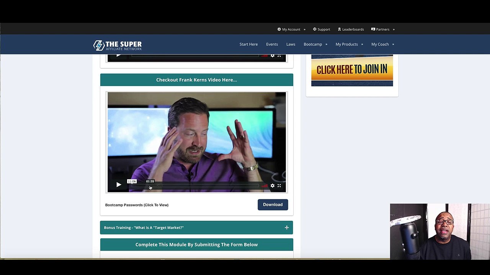Enter fullscreen on upper video player
The image size is (490, 275).
pos(279,56)
